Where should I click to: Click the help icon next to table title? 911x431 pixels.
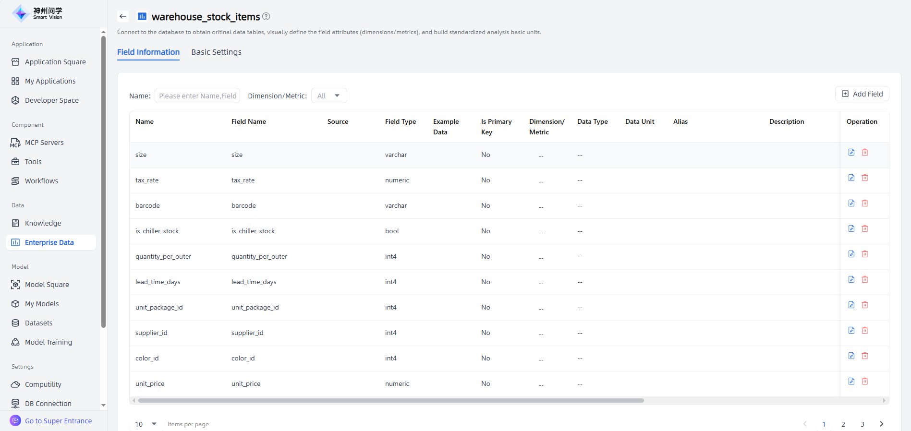[266, 16]
